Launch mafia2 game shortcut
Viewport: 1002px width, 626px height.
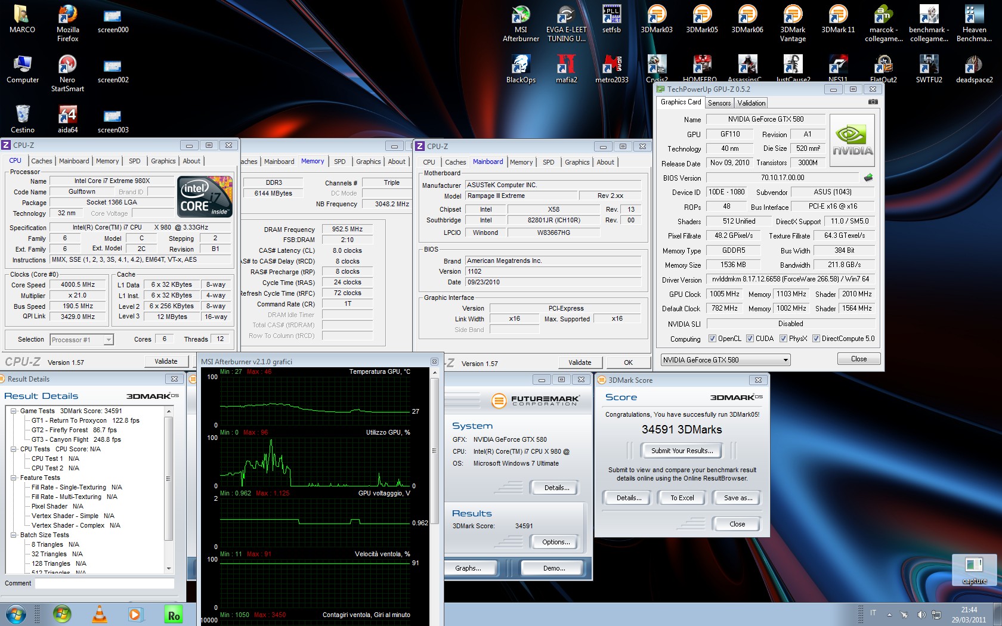click(x=566, y=69)
